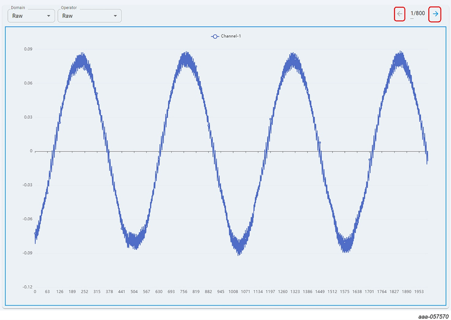This screenshot has height=320, width=451.
Task: Toggle the Channel-1 legend entry
Action: (226, 36)
